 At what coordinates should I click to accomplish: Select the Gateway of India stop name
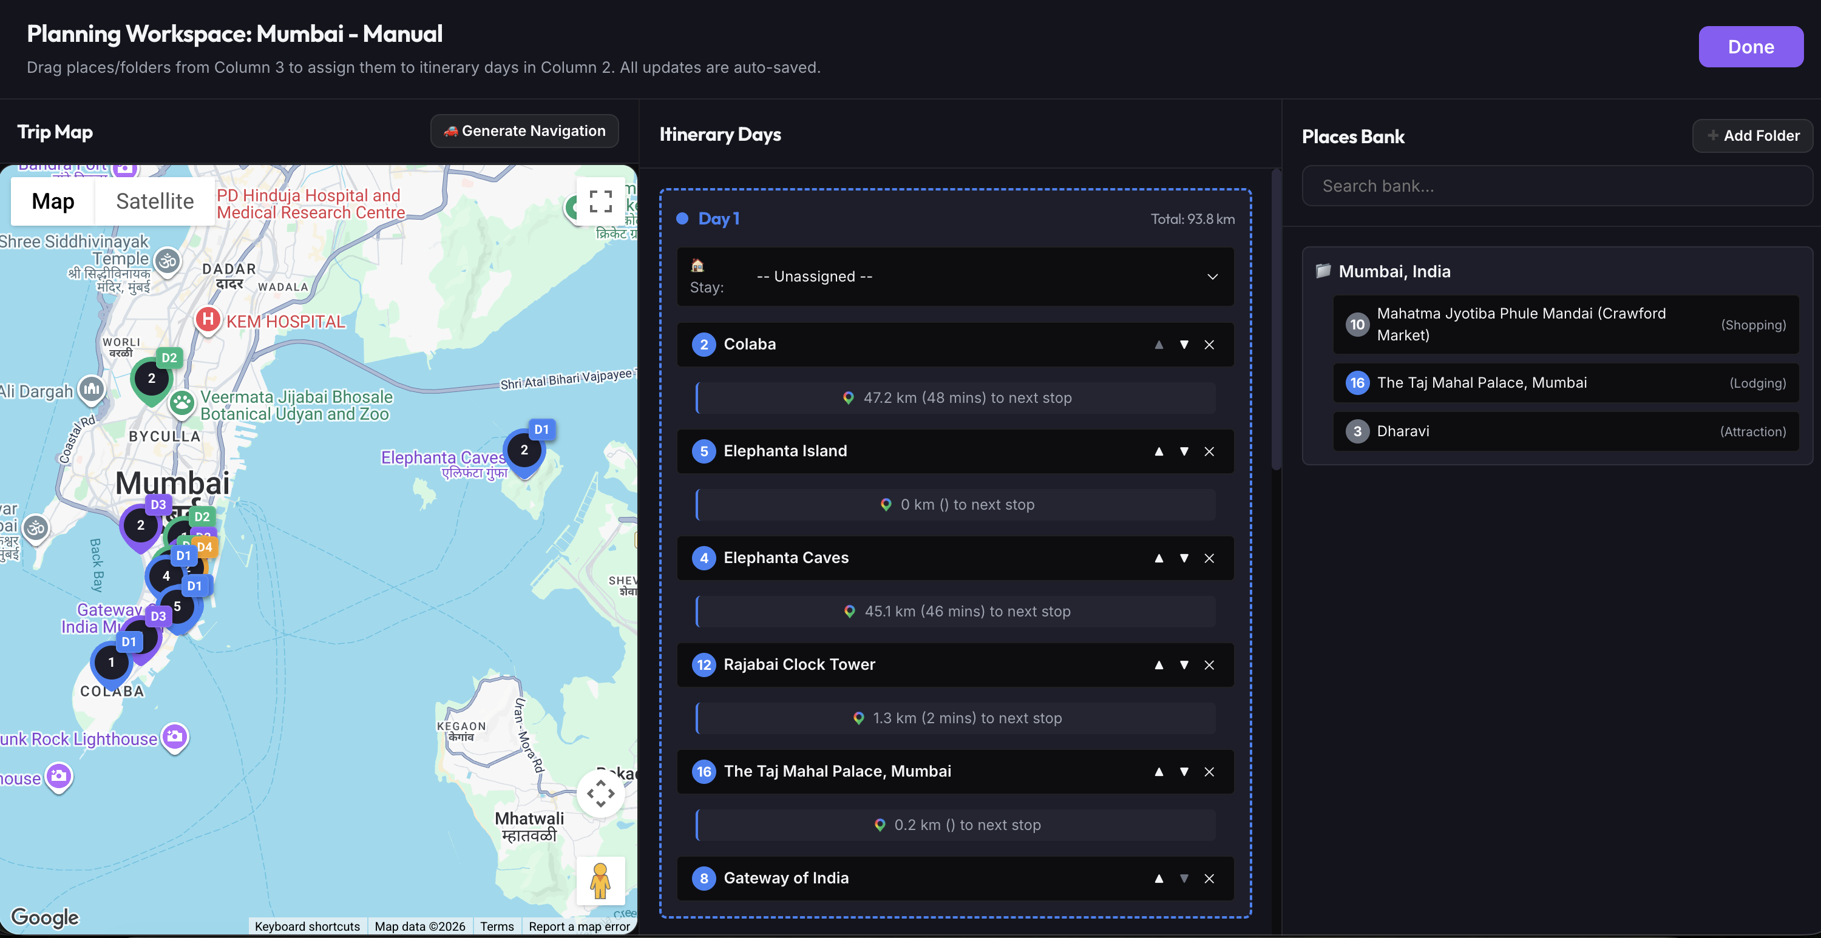(x=786, y=878)
